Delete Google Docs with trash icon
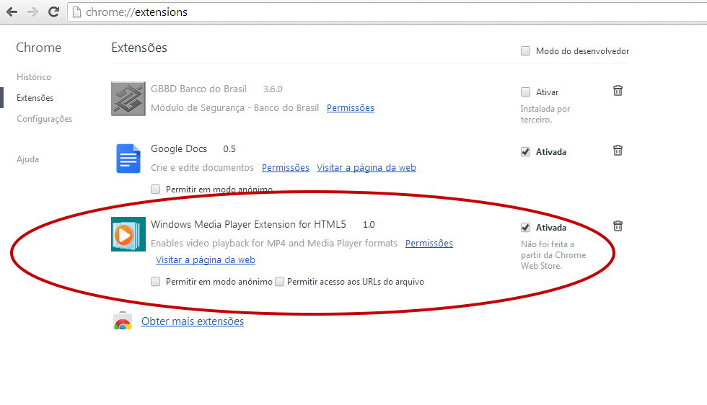 coord(618,151)
